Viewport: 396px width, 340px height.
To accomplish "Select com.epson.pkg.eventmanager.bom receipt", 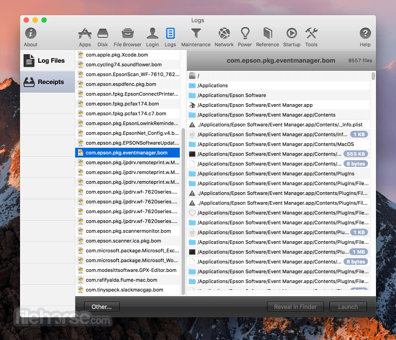I will 128,153.
